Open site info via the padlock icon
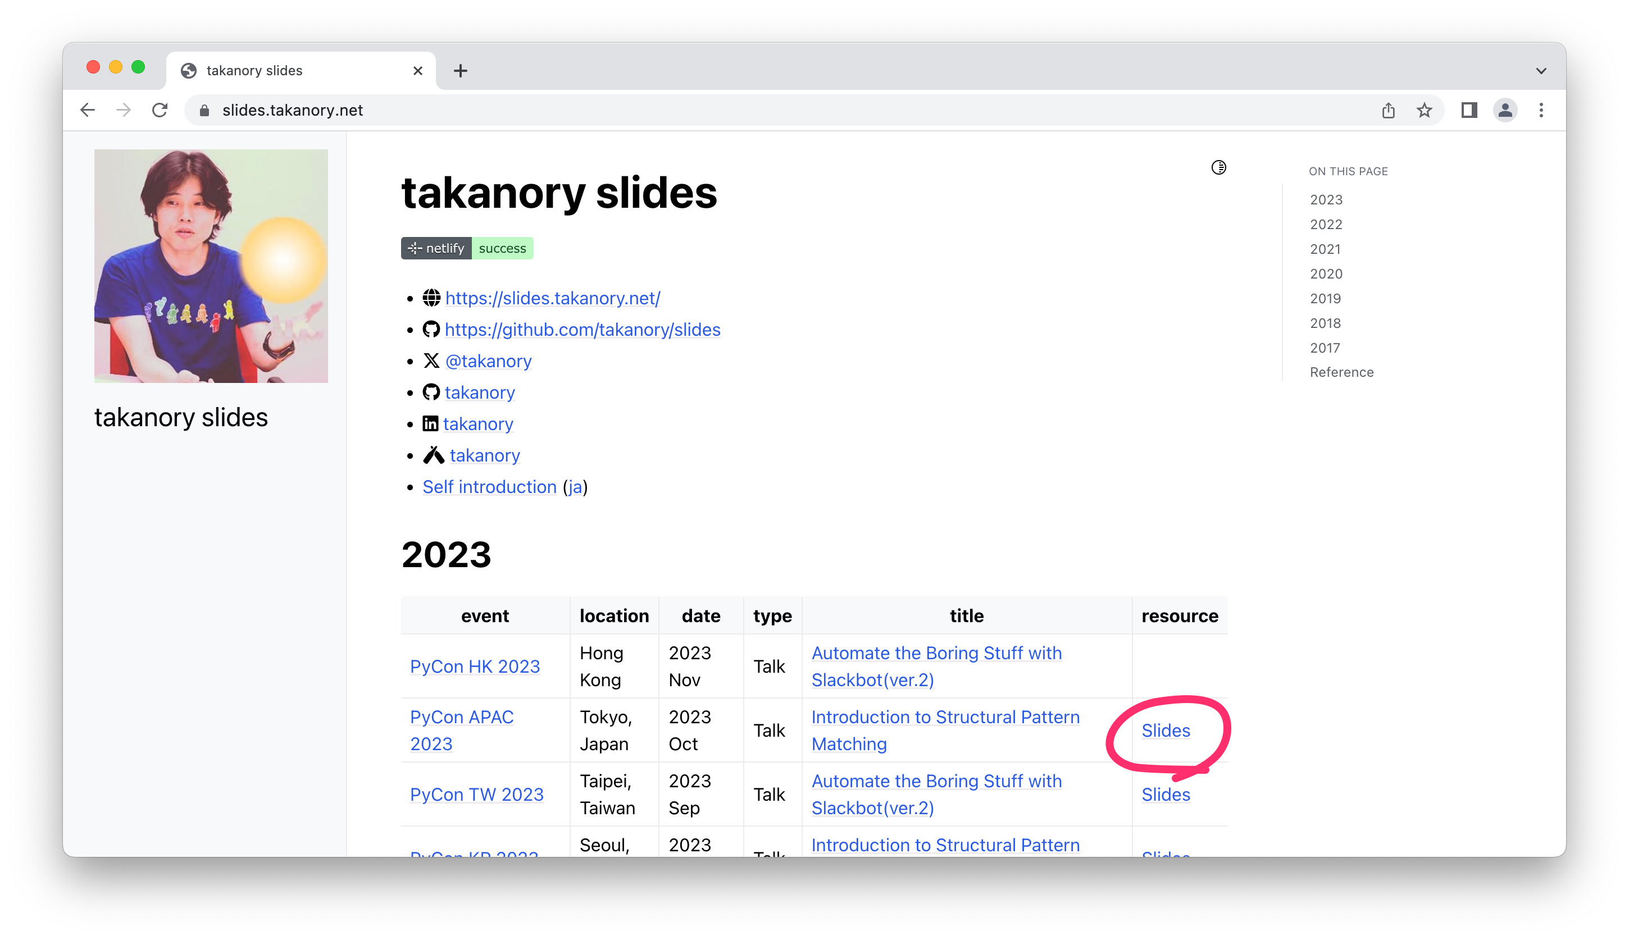The width and height of the screenshot is (1629, 940). pos(203,109)
